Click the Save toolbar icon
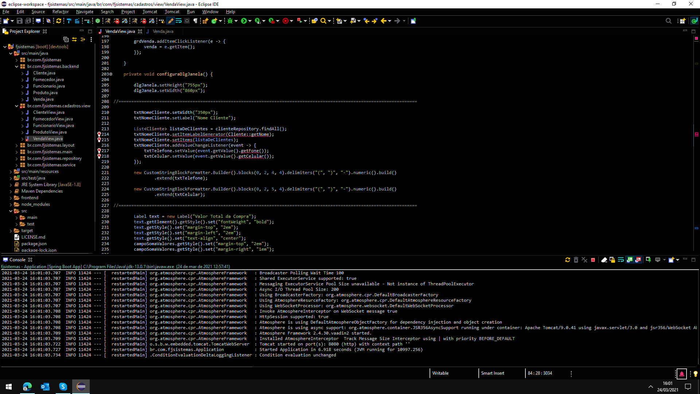This screenshot has height=394, width=700. [20, 21]
